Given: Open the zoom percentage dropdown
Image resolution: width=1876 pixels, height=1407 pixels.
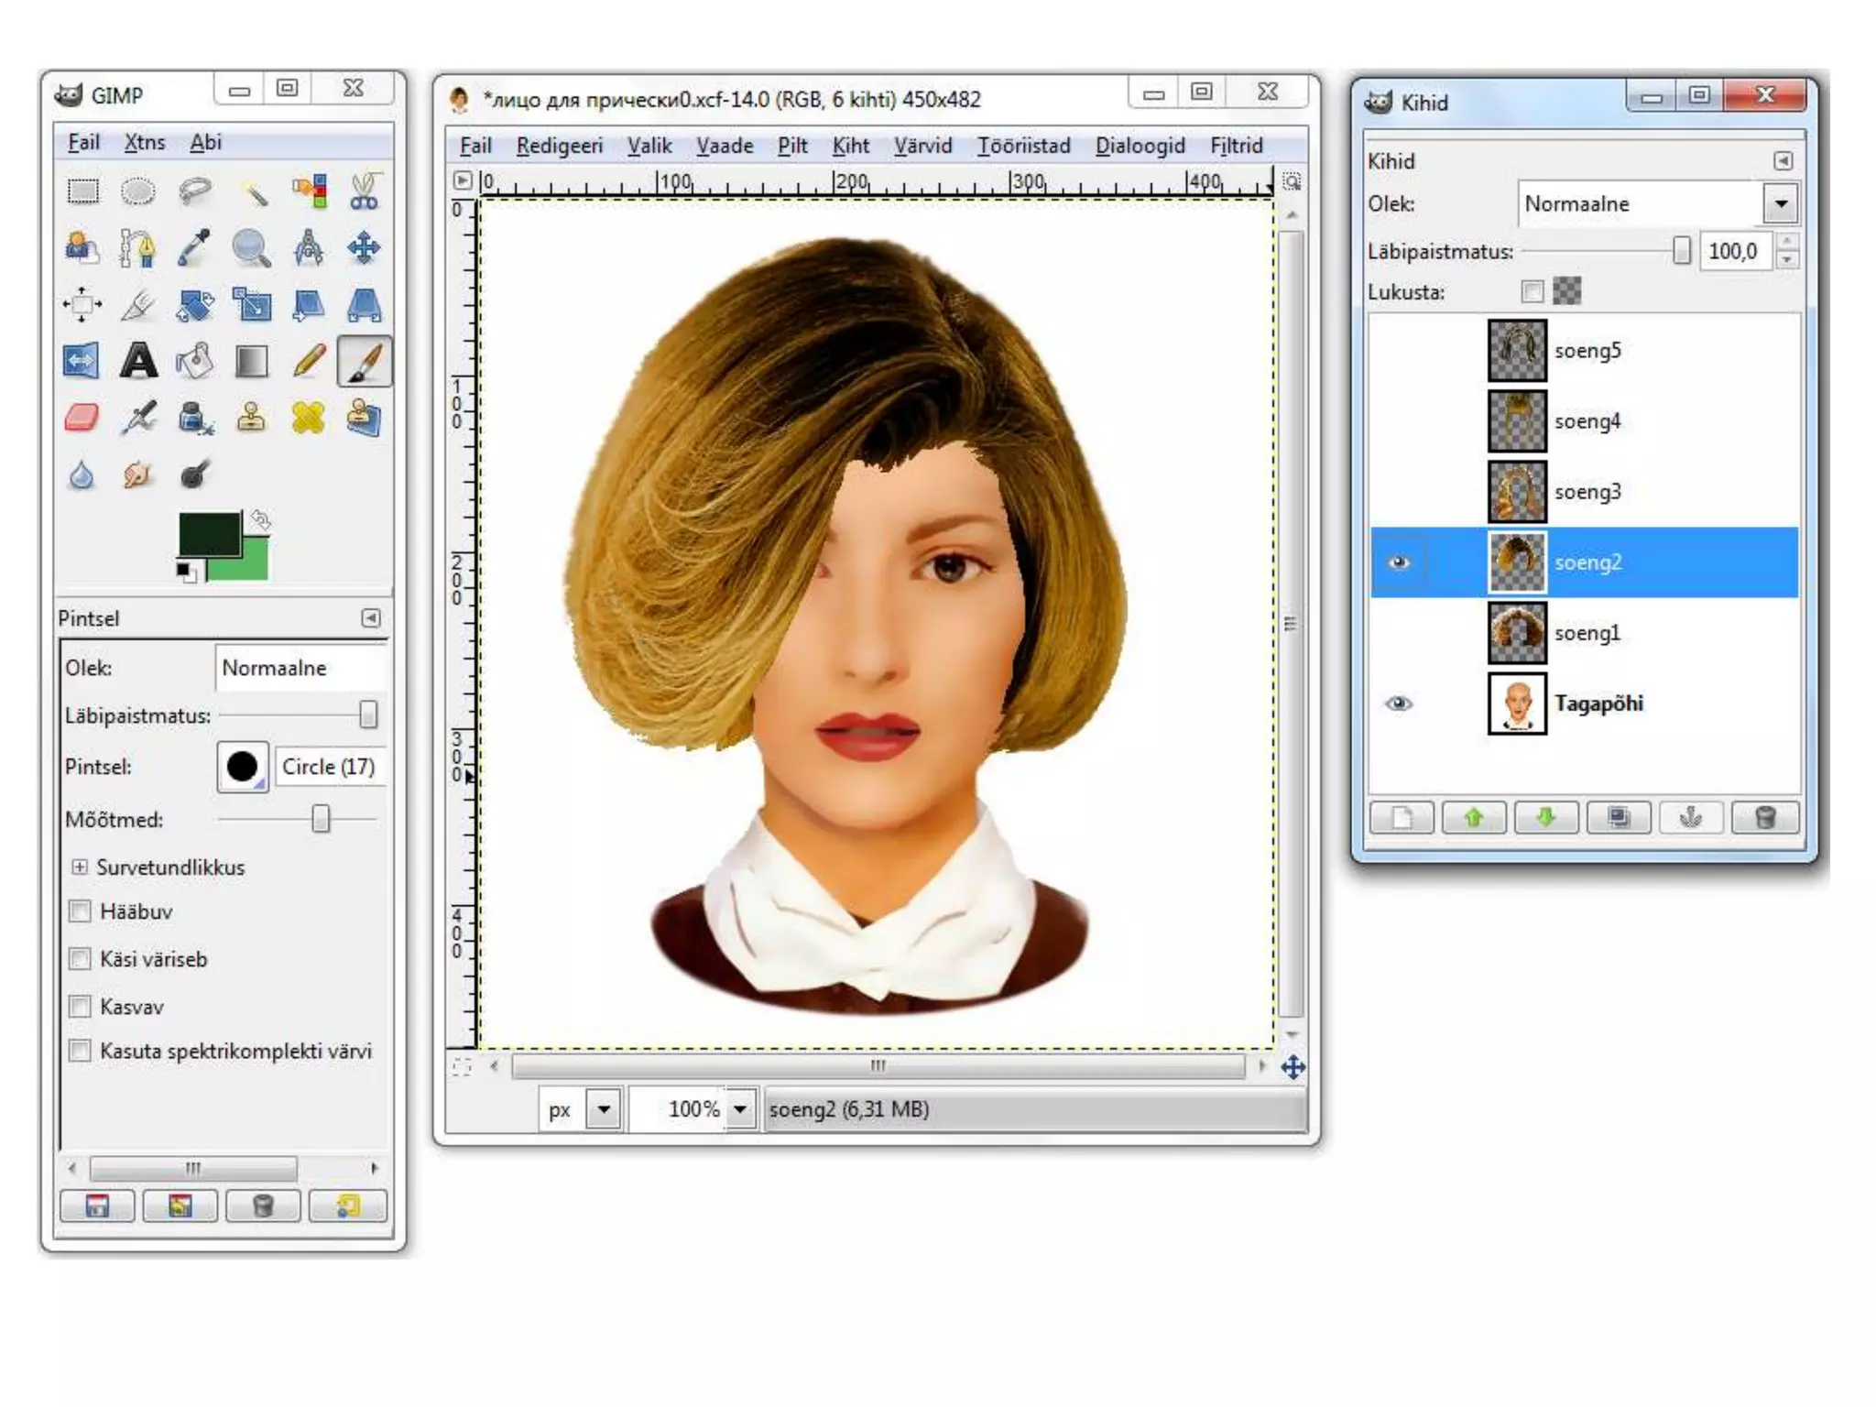Looking at the screenshot, I should [x=740, y=1109].
